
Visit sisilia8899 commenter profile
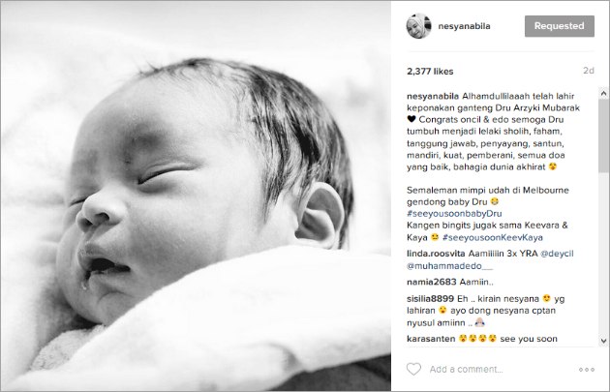pos(430,299)
